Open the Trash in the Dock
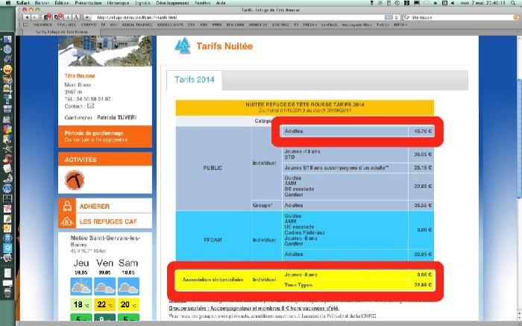The height and width of the screenshot is (326, 522). click(x=7, y=292)
